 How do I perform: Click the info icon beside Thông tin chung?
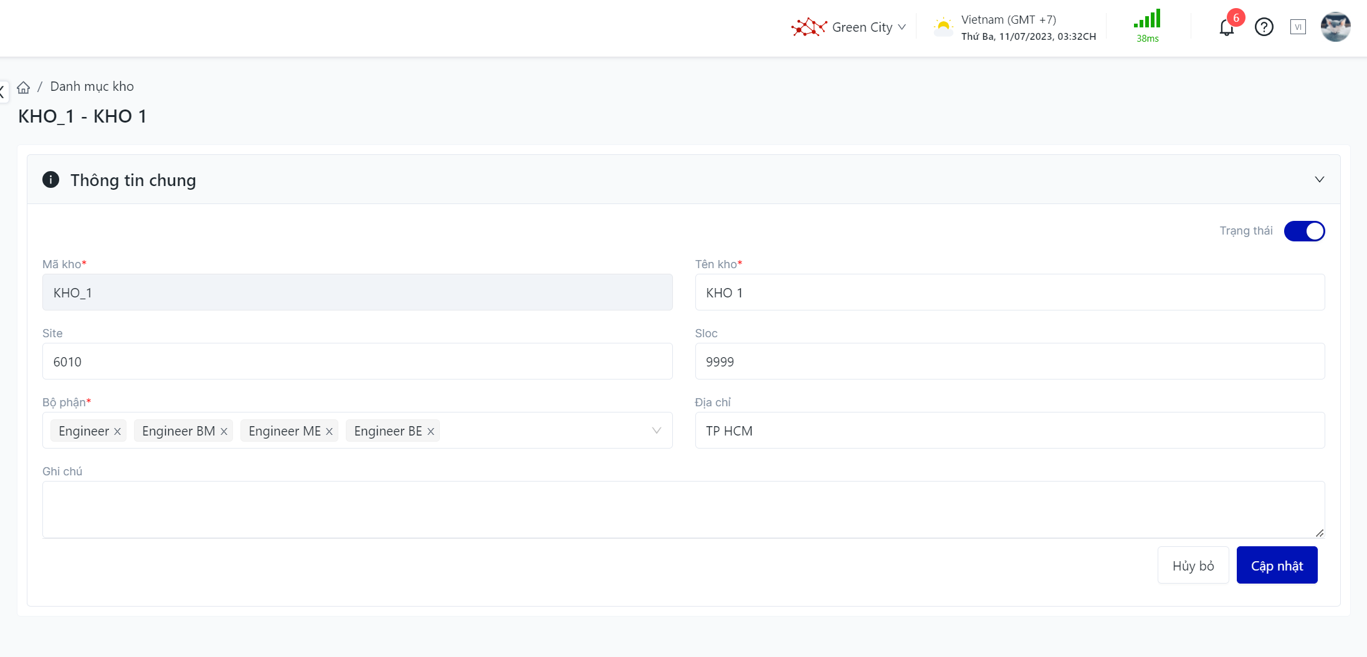50,180
